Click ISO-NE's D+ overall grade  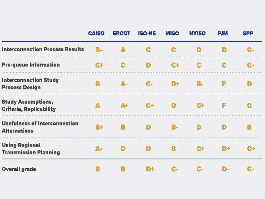point(150,169)
